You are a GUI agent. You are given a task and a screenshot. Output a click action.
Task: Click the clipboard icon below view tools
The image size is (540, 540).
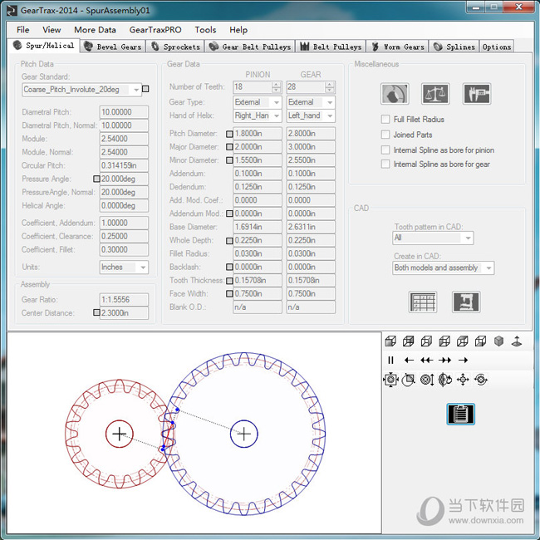(460, 414)
